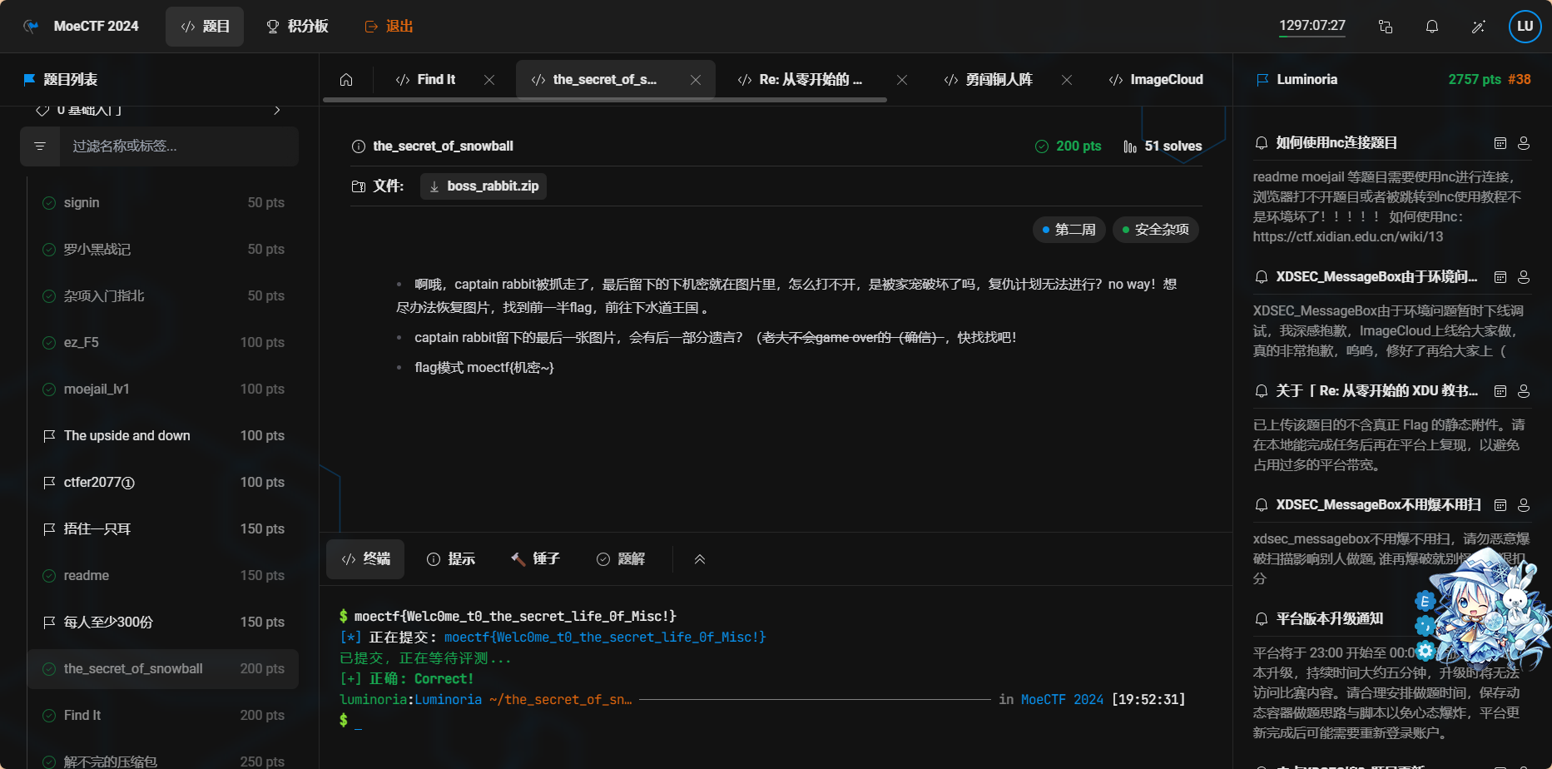Expand the 基础入门 category chevron
Screen dimensions: 1552x769
coord(277,110)
